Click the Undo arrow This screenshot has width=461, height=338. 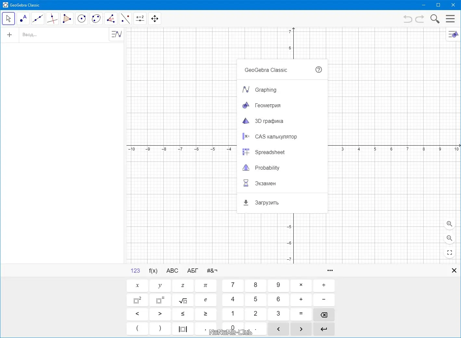[x=408, y=19]
